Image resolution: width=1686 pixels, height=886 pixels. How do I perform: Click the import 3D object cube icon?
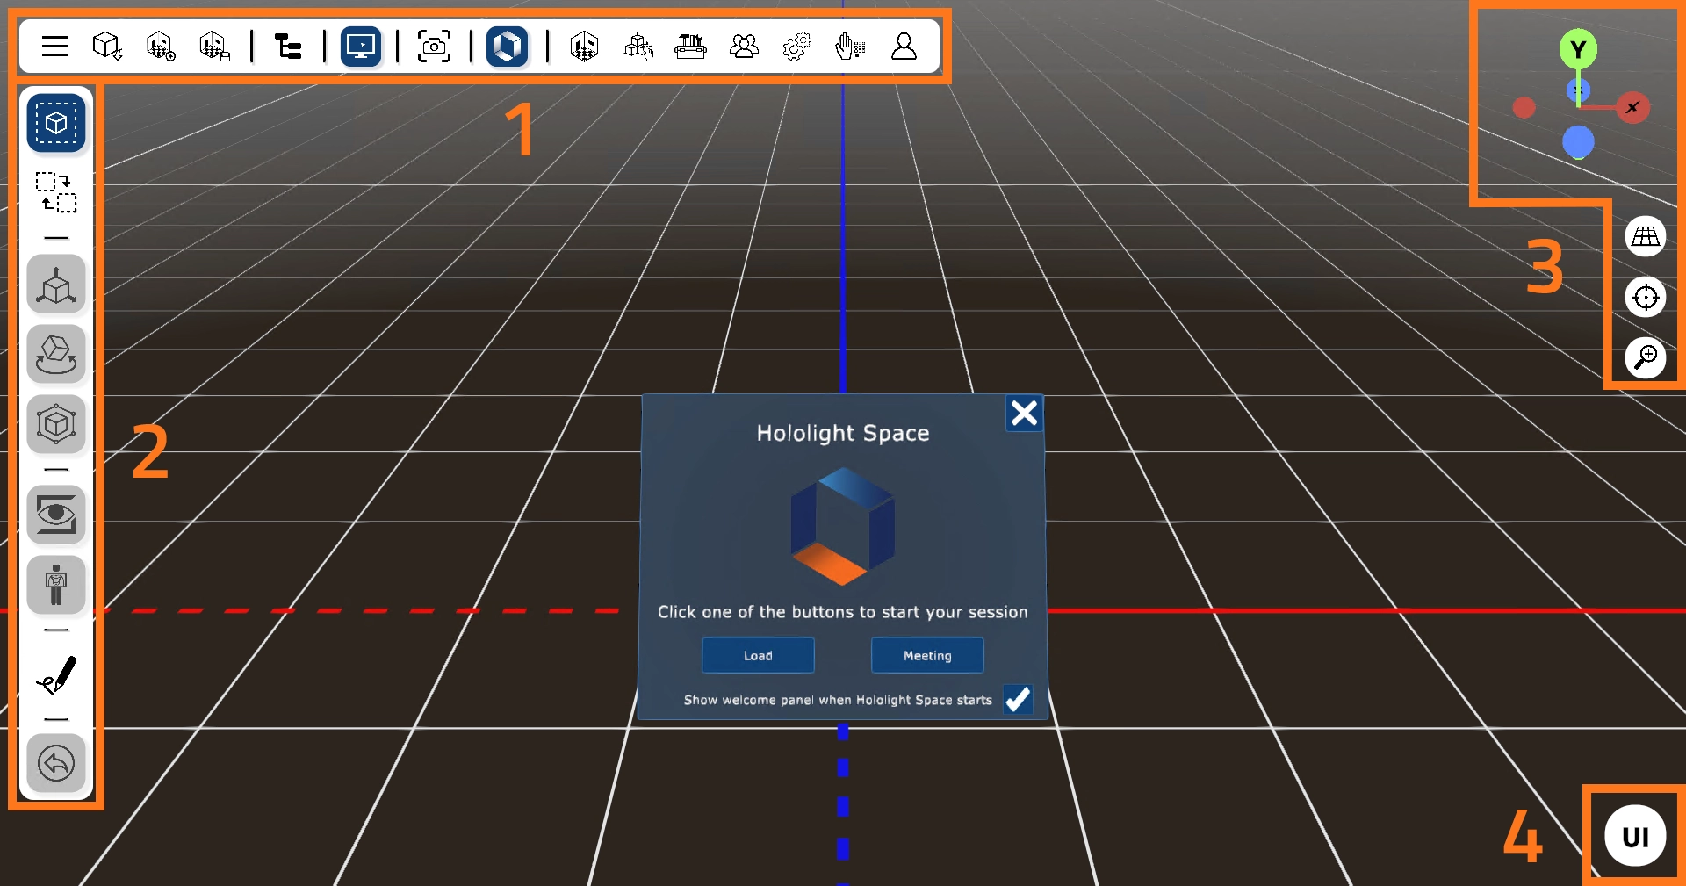[x=107, y=46]
